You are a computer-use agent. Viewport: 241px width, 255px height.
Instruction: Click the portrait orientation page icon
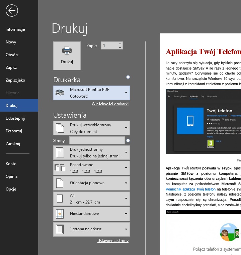[x=60, y=183]
